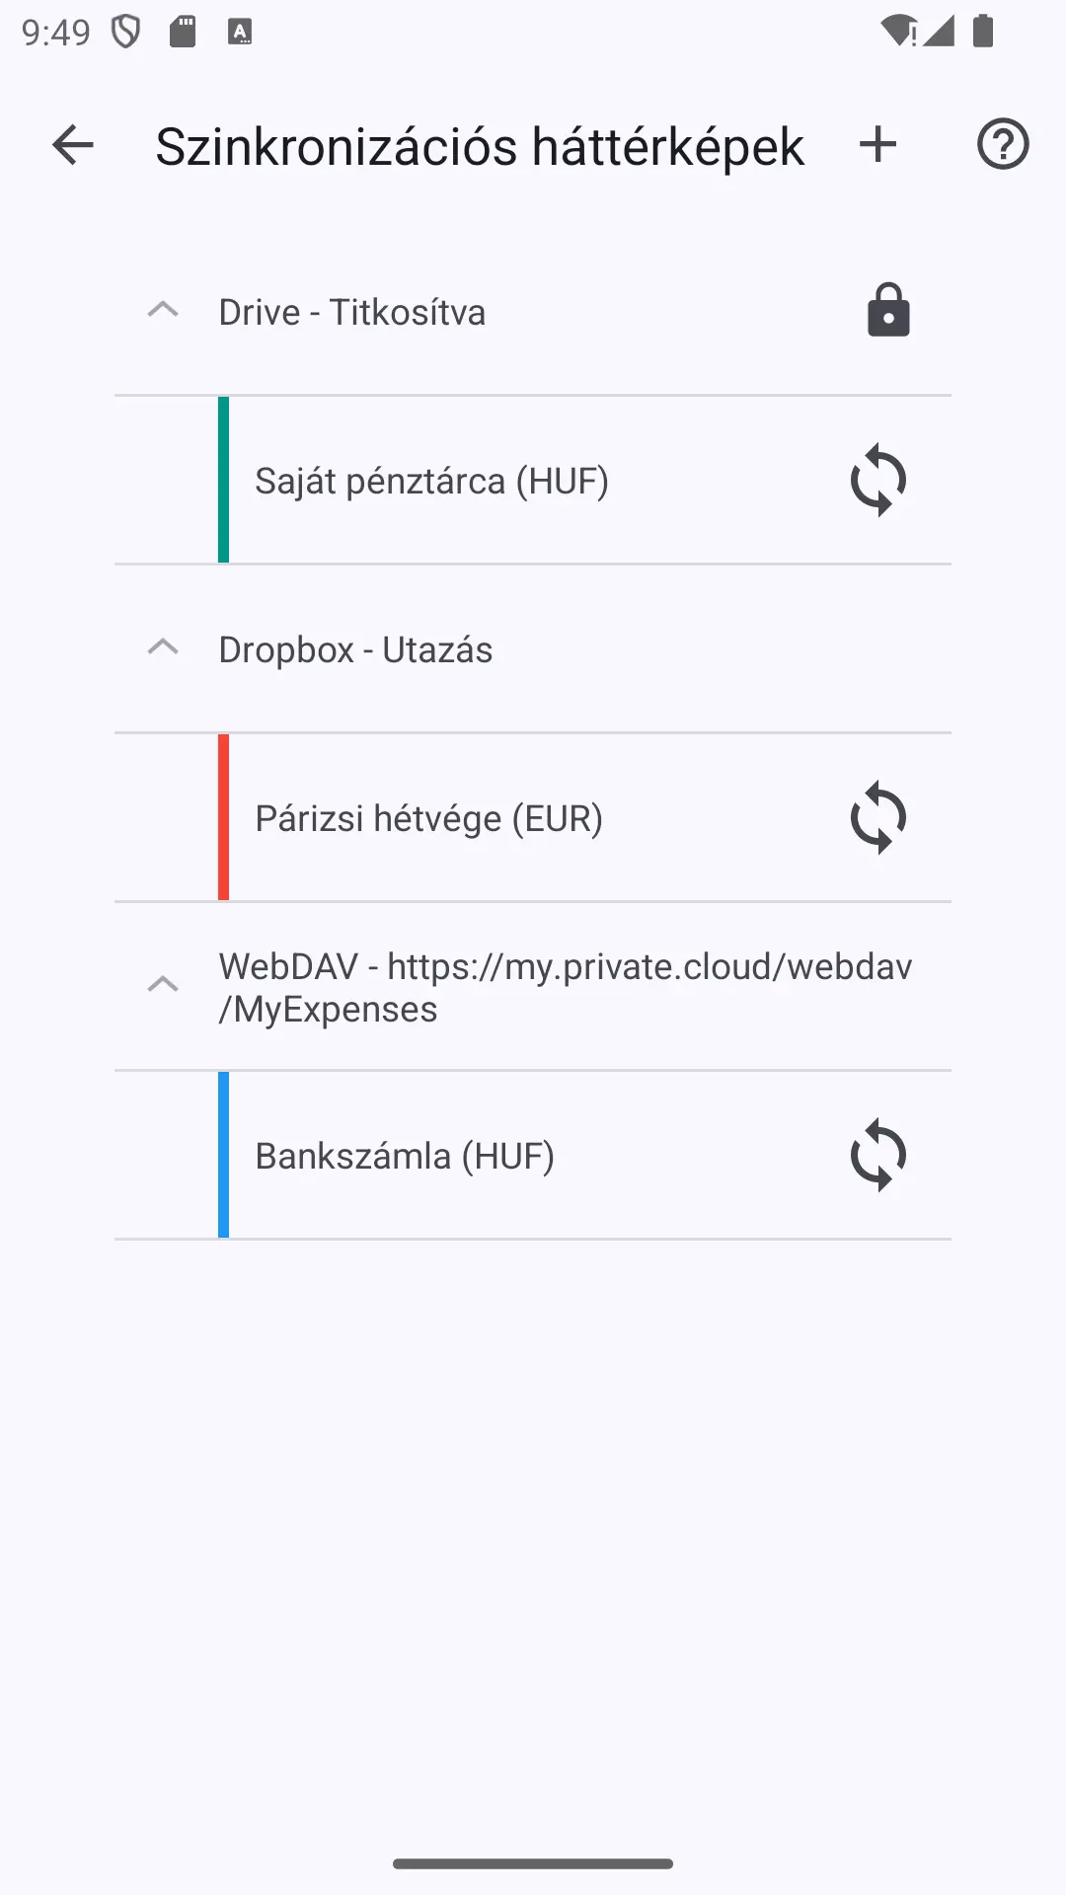Sync the Párizsi hétvége account
The image size is (1066, 1895).
point(878,818)
